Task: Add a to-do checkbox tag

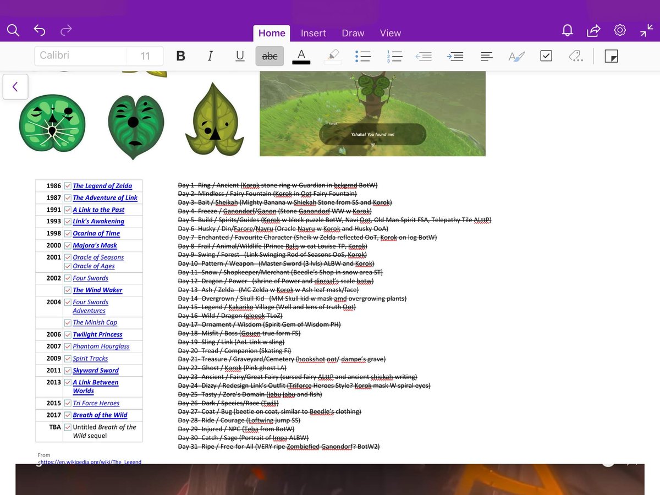Action: point(546,56)
